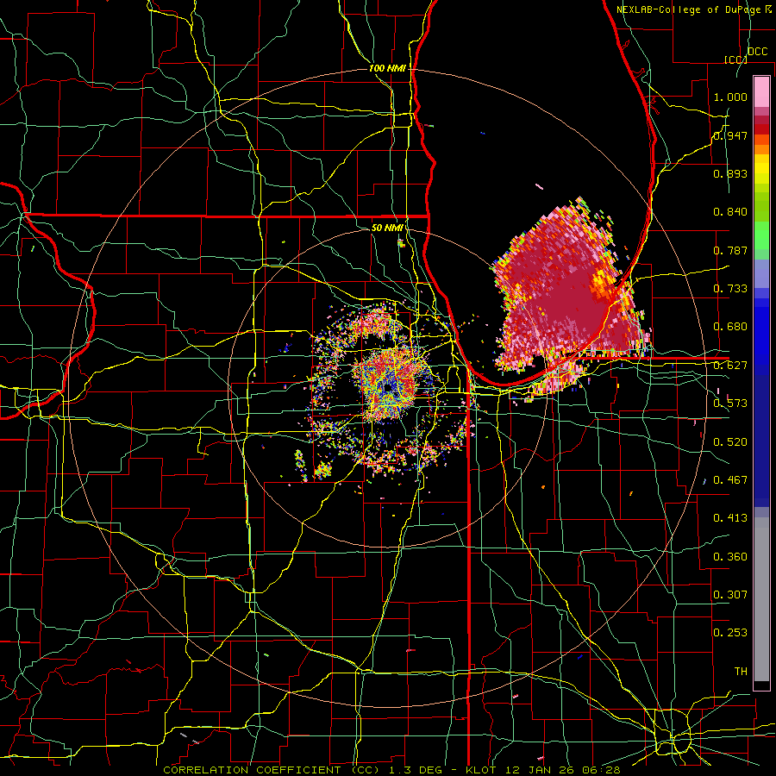Select the 0.253 scale value

point(730,633)
